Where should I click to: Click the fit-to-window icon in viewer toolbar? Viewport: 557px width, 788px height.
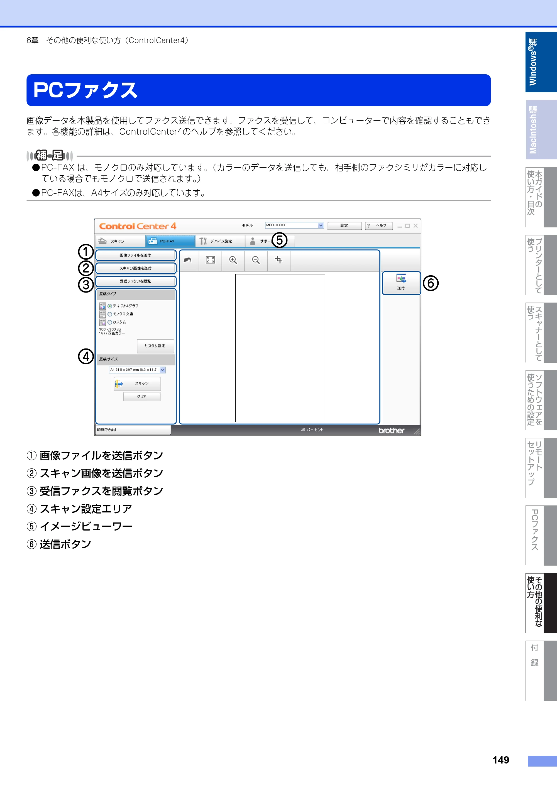point(210,260)
